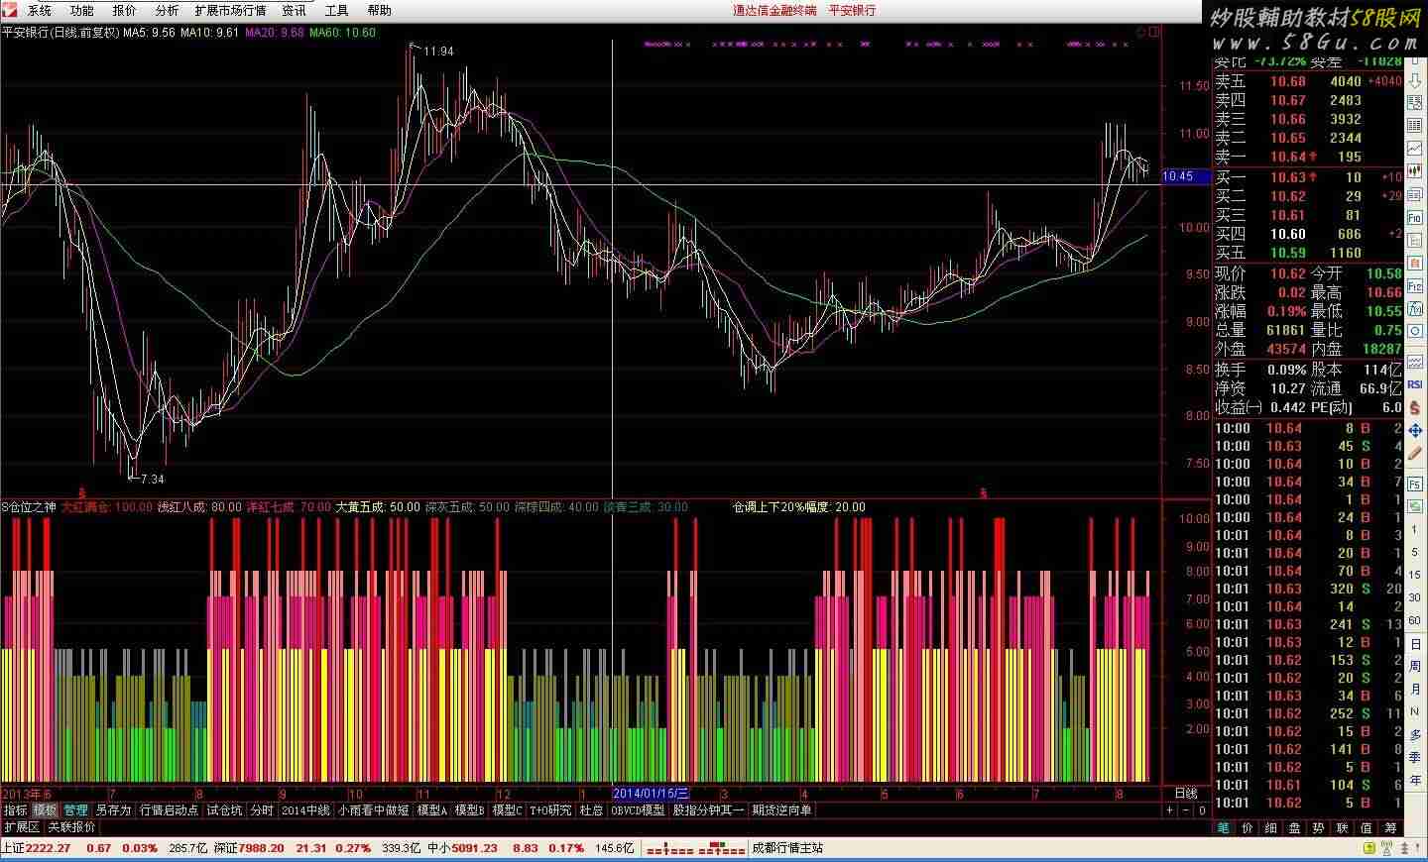Switch chart period to weekly (周)
1428x862 pixels.
pyautogui.click(x=1415, y=667)
